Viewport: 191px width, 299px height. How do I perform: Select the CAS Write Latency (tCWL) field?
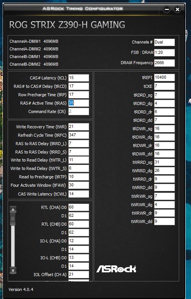[79, 194]
